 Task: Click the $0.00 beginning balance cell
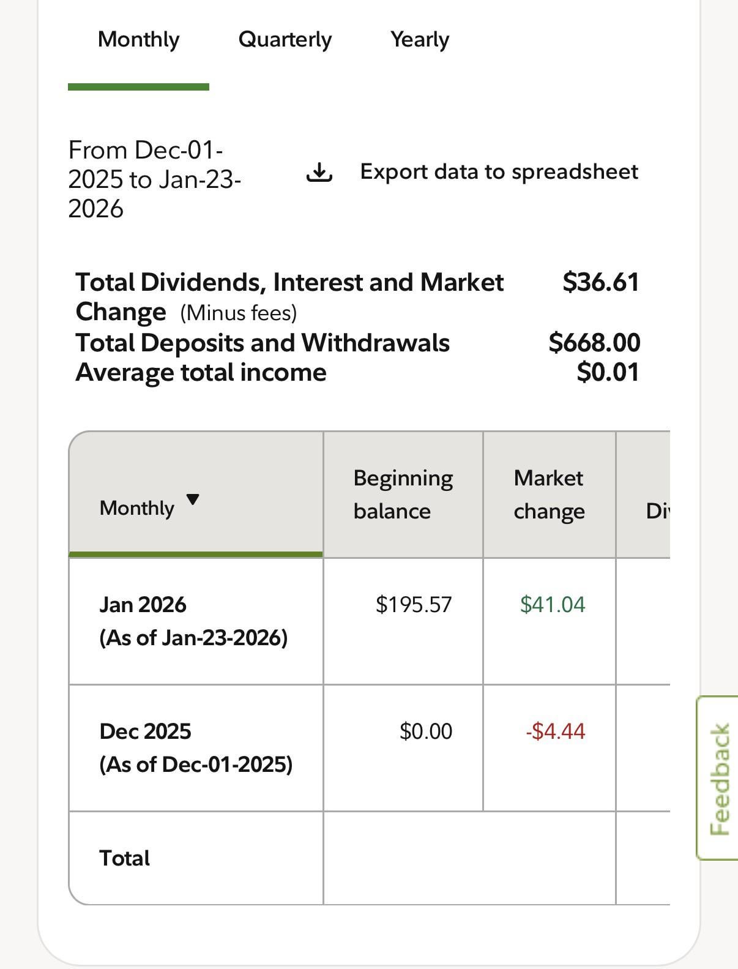(425, 731)
